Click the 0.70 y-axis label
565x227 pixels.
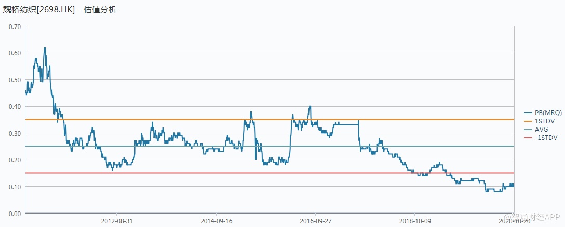pos(15,26)
